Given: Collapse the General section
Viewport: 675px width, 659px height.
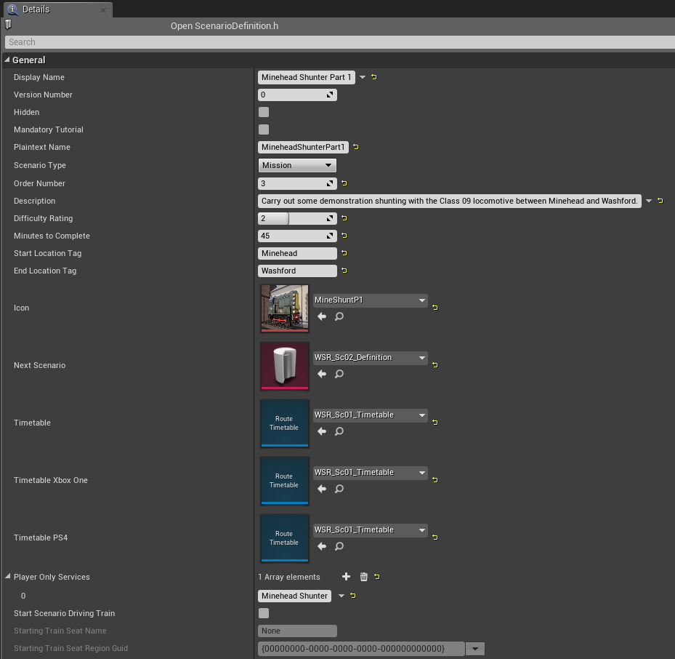Looking at the screenshot, I should [7, 60].
